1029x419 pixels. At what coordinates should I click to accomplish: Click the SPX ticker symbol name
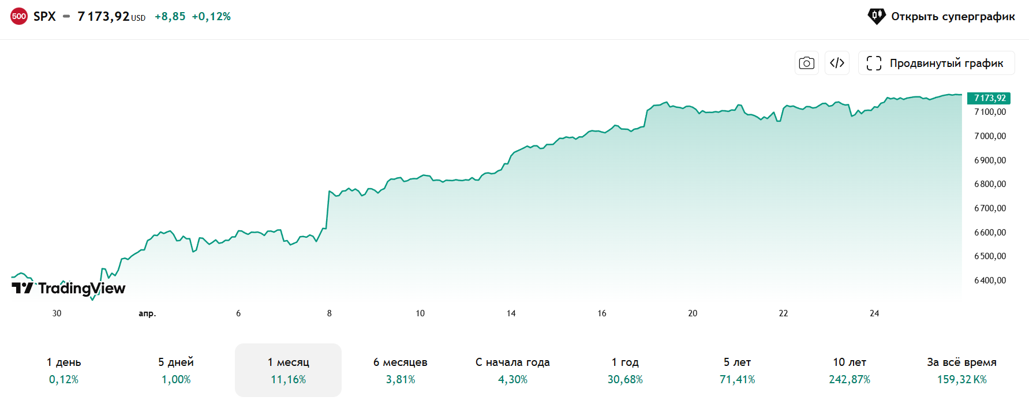coord(44,16)
